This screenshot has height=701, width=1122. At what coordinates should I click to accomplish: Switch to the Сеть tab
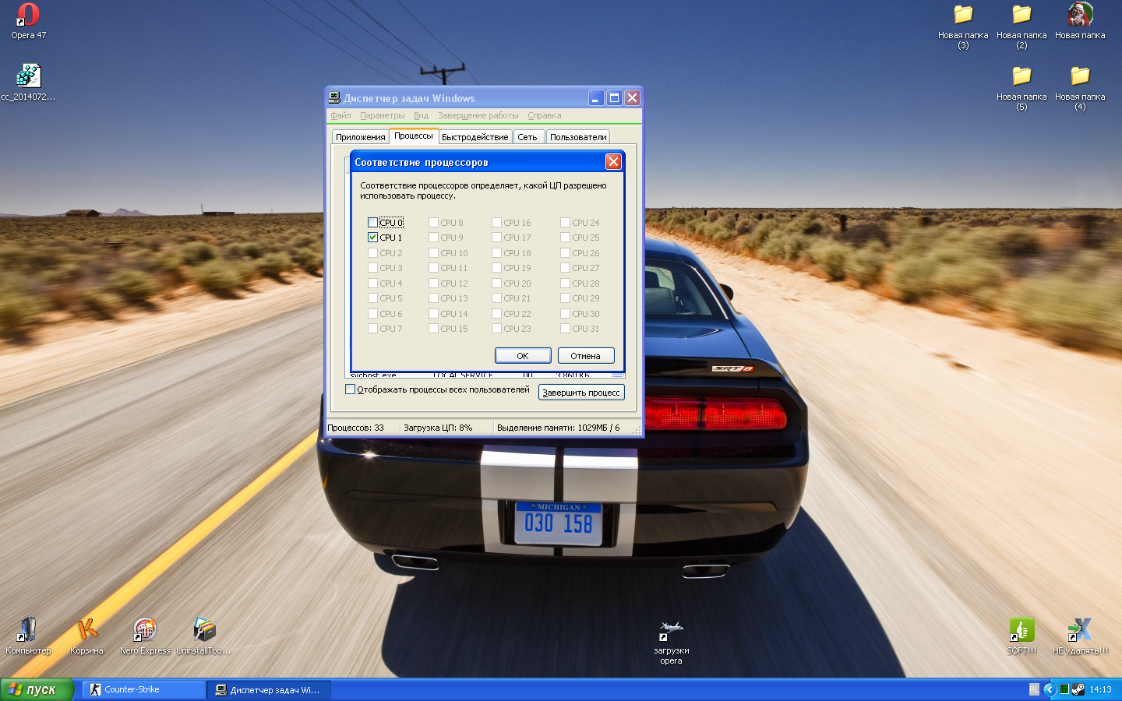tap(527, 137)
